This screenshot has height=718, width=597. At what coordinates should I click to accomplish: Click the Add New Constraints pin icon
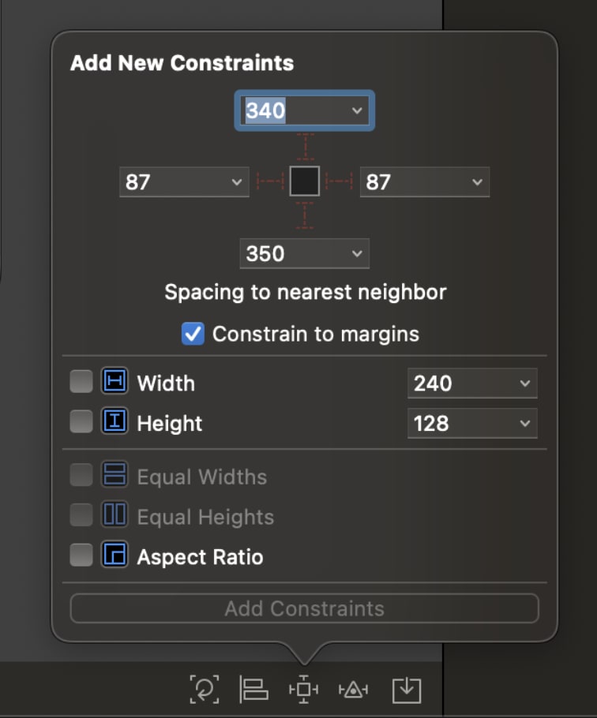pos(304,689)
